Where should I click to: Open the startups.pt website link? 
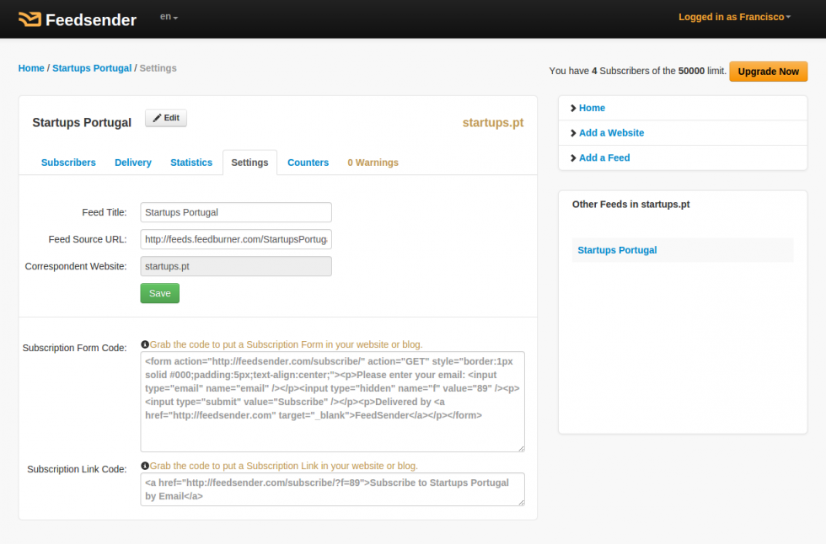point(493,123)
